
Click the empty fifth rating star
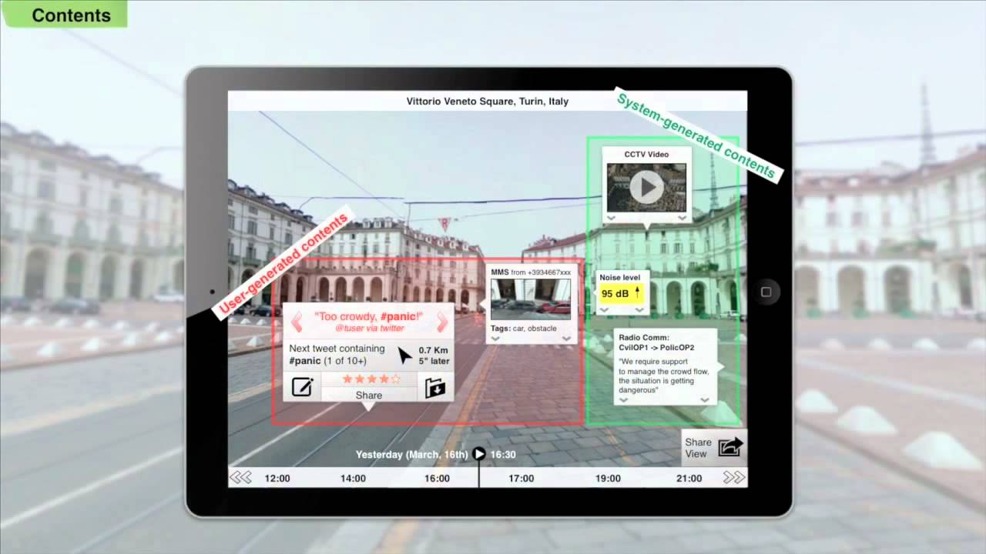pyautogui.click(x=396, y=379)
